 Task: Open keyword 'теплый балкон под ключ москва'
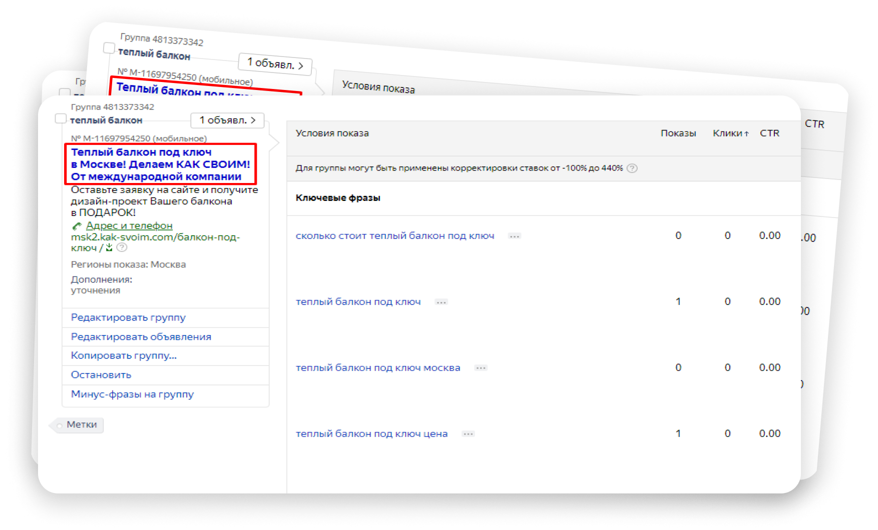378,368
